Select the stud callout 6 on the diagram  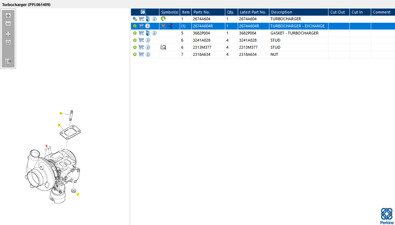pyautogui.click(x=61, y=113)
